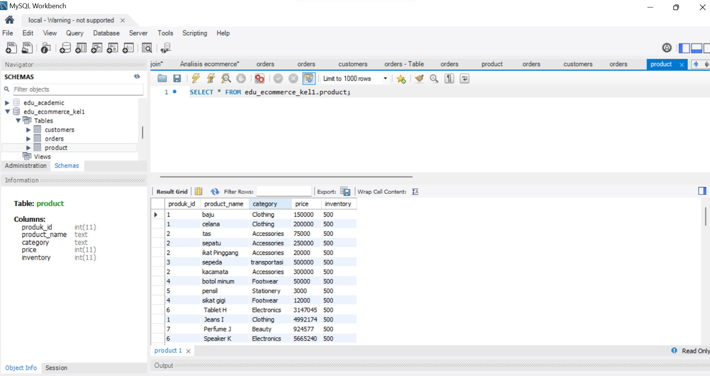Execute the SQL script with lightning bolt
This screenshot has height=376, width=710.
click(196, 79)
